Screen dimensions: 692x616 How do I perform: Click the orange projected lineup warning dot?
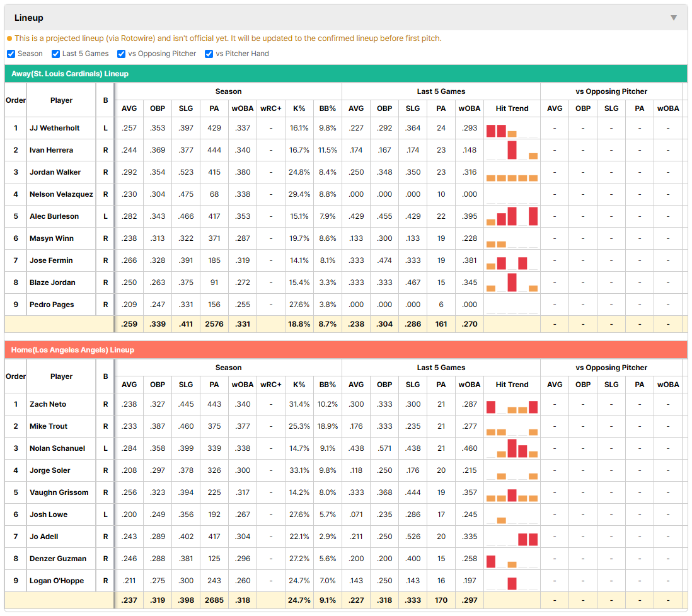[9, 38]
